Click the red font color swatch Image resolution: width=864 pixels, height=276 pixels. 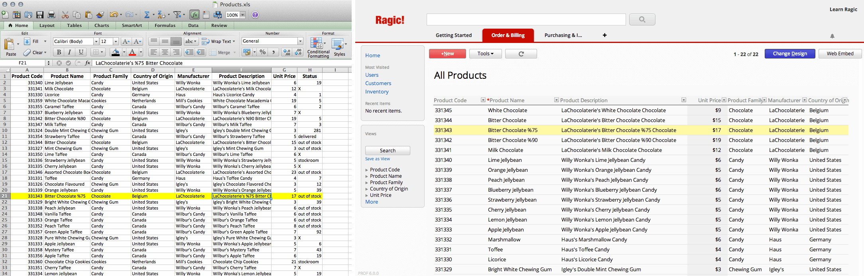click(132, 52)
